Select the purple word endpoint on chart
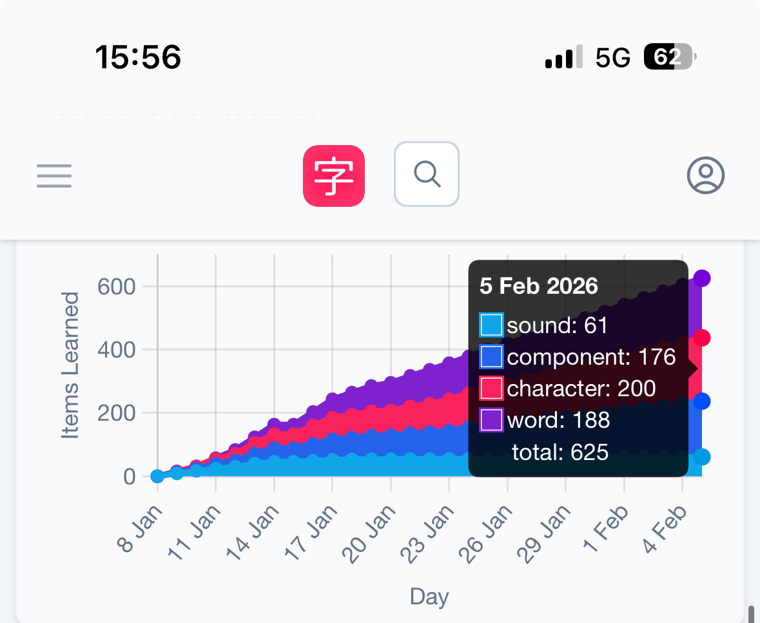 702,278
